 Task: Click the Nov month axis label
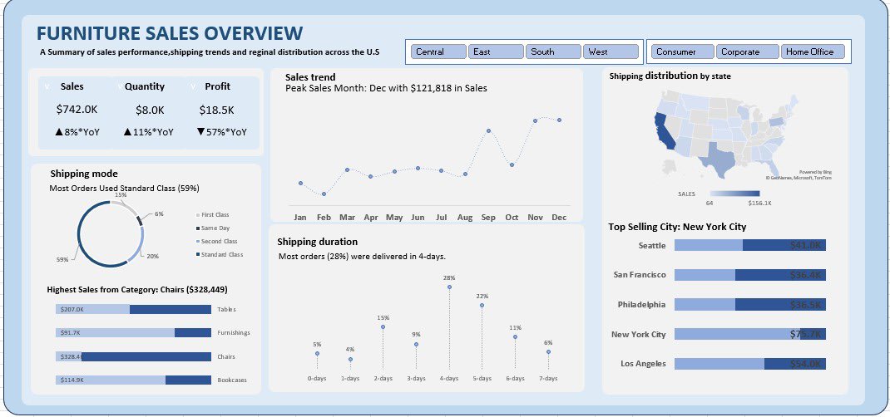click(536, 217)
